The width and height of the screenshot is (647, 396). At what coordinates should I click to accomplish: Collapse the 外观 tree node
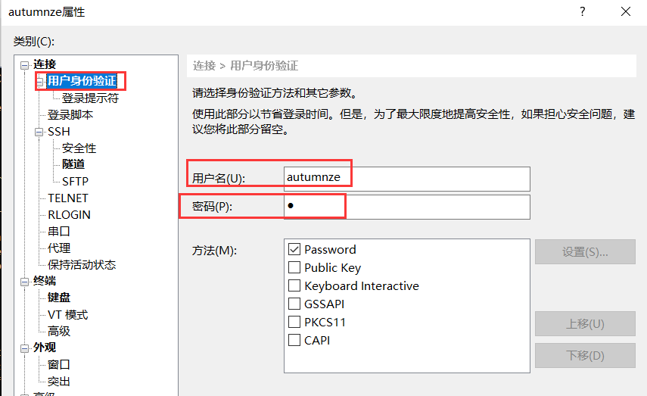coord(25,348)
